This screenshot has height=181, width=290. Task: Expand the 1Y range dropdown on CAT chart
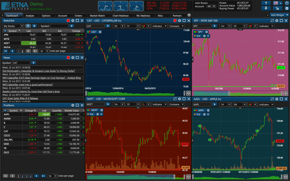tap(138, 26)
